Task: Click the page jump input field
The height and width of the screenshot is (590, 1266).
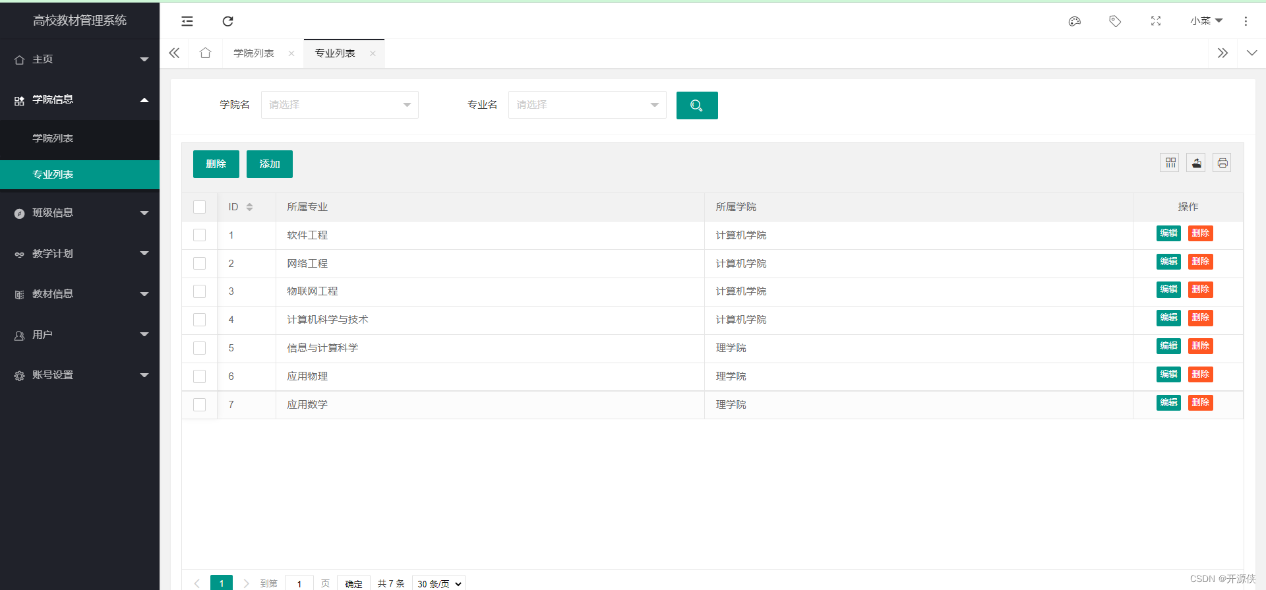Action: point(299,583)
